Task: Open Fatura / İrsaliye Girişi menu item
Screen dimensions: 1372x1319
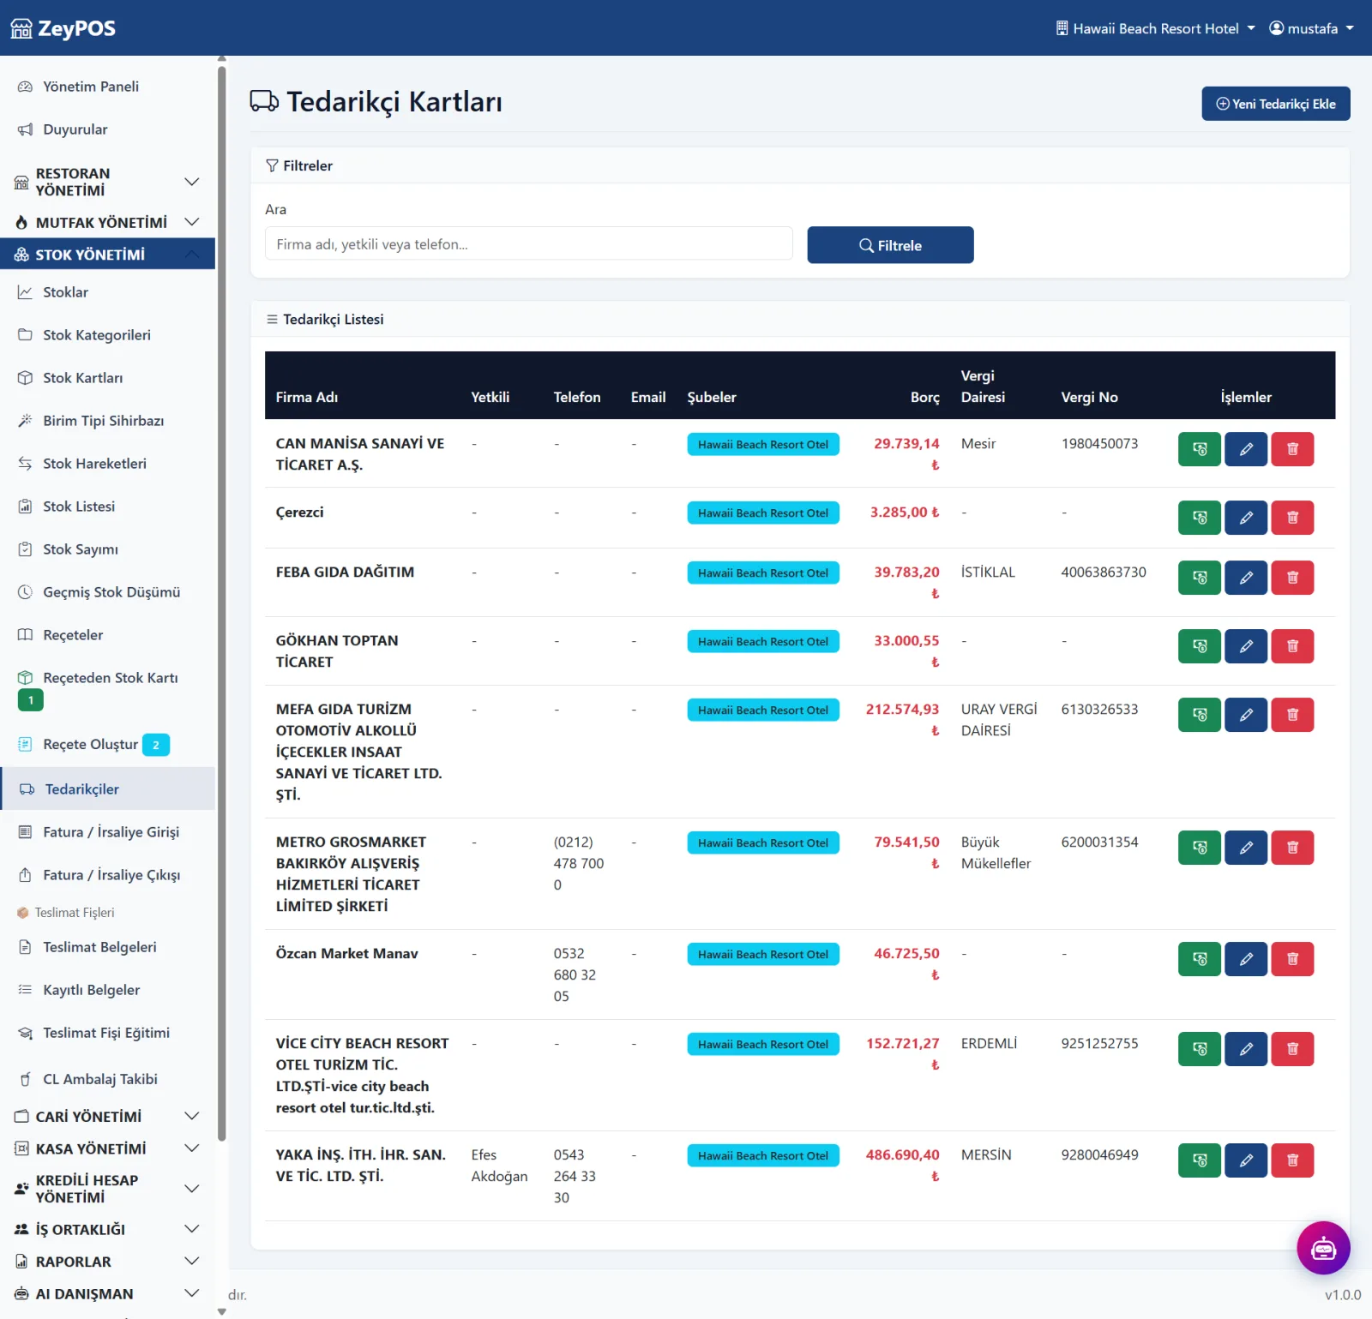Action: (x=111, y=832)
